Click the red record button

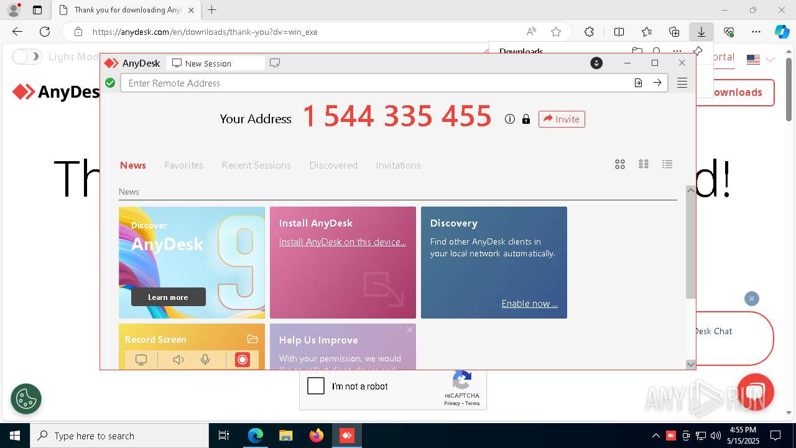(x=243, y=360)
